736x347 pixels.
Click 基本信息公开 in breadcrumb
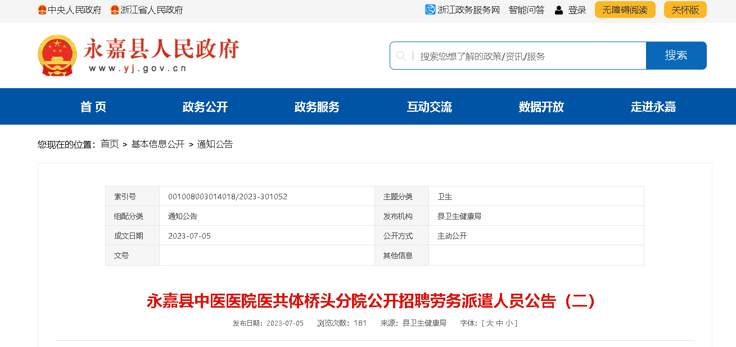pyautogui.click(x=158, y=144)
